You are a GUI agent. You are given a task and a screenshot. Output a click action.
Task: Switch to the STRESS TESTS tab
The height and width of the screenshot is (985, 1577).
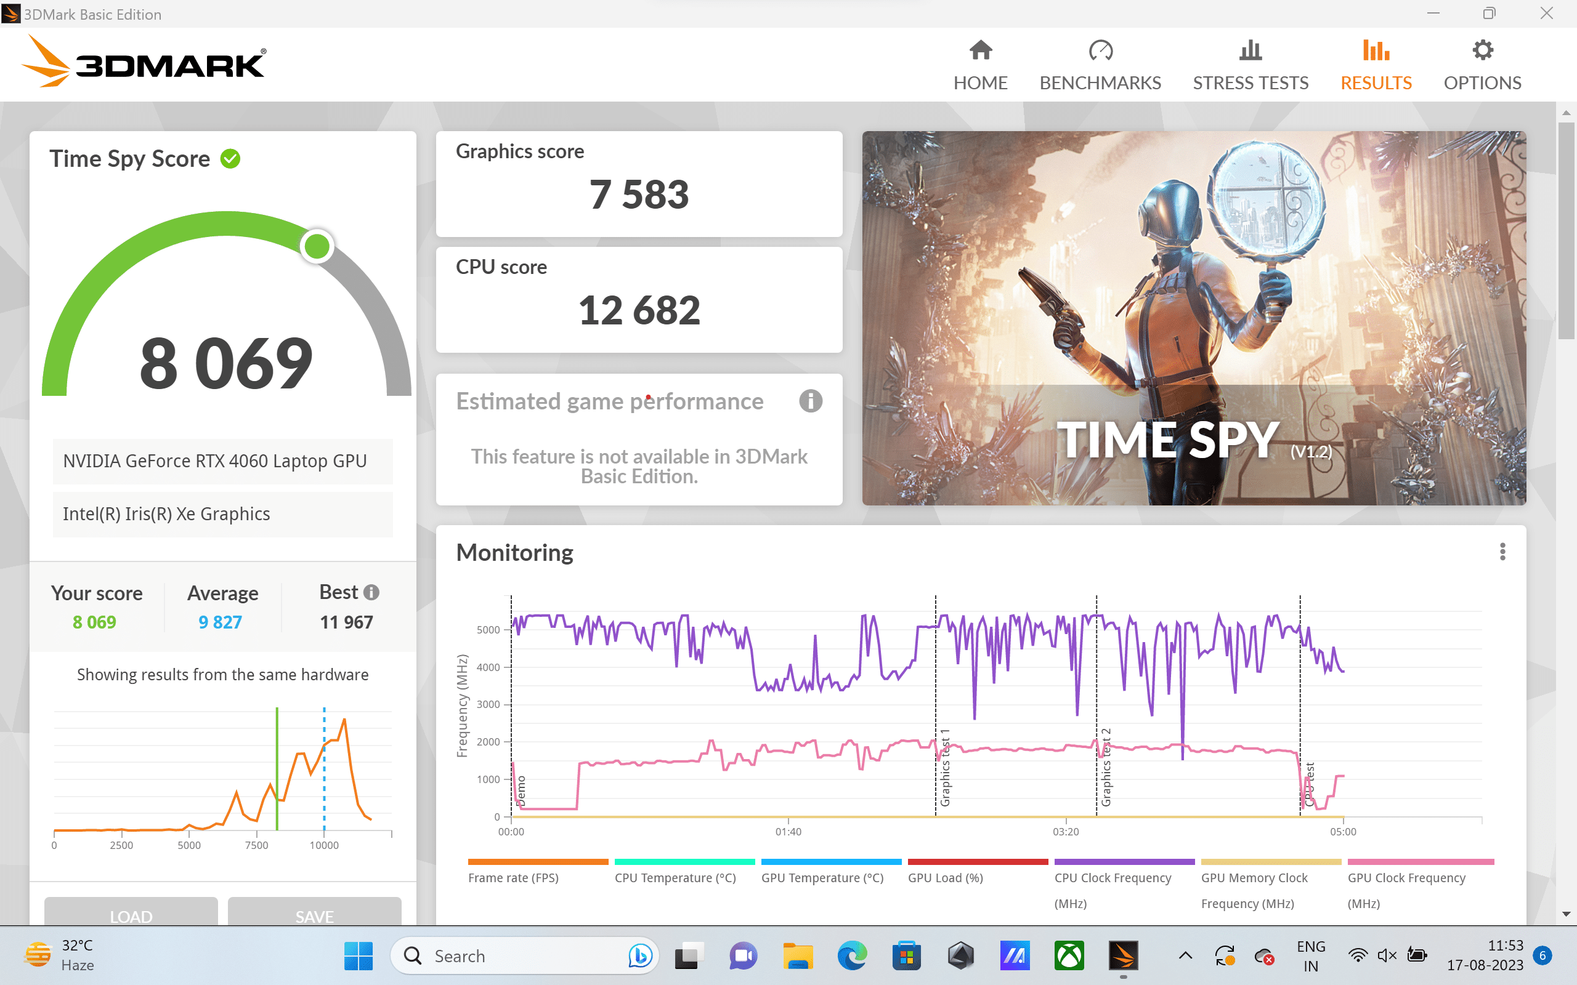pos(1250,66)
